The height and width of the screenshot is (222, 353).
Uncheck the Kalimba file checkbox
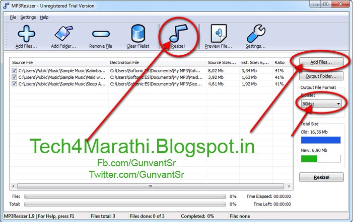pyautogui.click(x=14, y=70)
